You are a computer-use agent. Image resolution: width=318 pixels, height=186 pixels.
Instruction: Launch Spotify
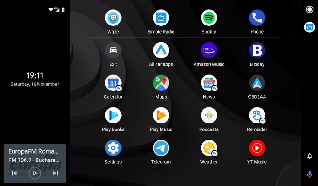pos(209,18)
